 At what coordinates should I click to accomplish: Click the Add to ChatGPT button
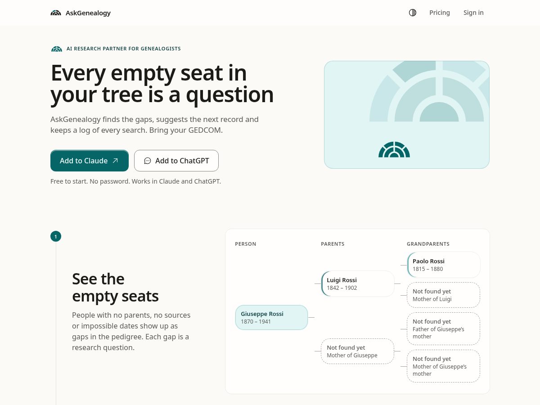tap(176, 161)
